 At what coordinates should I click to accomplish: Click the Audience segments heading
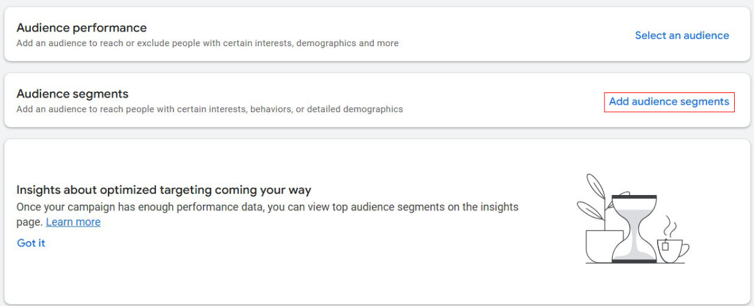73,94
